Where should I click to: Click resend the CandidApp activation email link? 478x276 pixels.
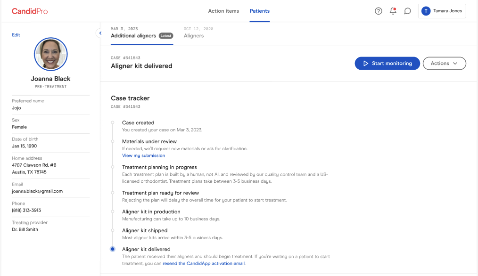[204, 263]
